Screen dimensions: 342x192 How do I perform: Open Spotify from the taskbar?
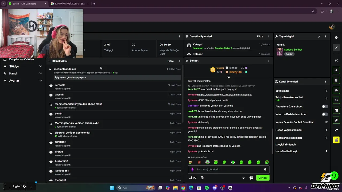pos(207,188)
